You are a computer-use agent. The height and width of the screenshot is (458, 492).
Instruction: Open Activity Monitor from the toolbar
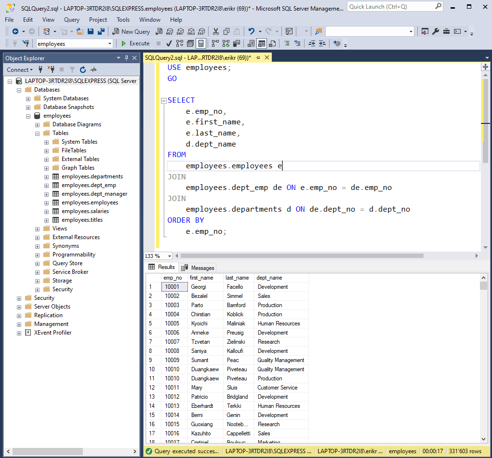pyautogui.click(x=289, y=31)
